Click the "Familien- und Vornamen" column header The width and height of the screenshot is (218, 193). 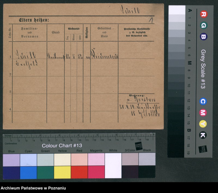click(30, 32)
